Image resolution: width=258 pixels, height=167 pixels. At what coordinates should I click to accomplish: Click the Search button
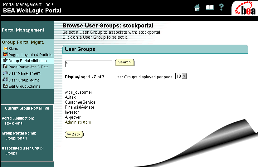(x=124, y=62)
